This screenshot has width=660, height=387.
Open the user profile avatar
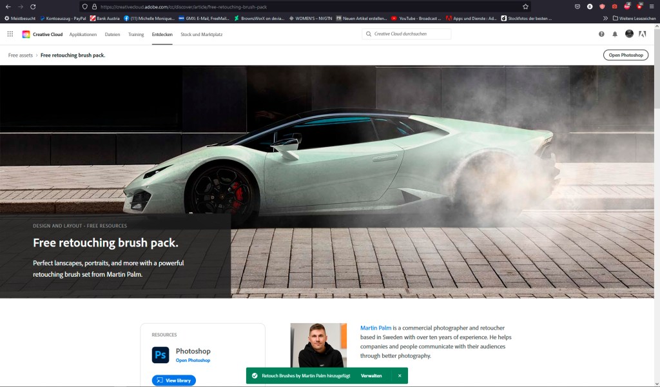(629, 34)
